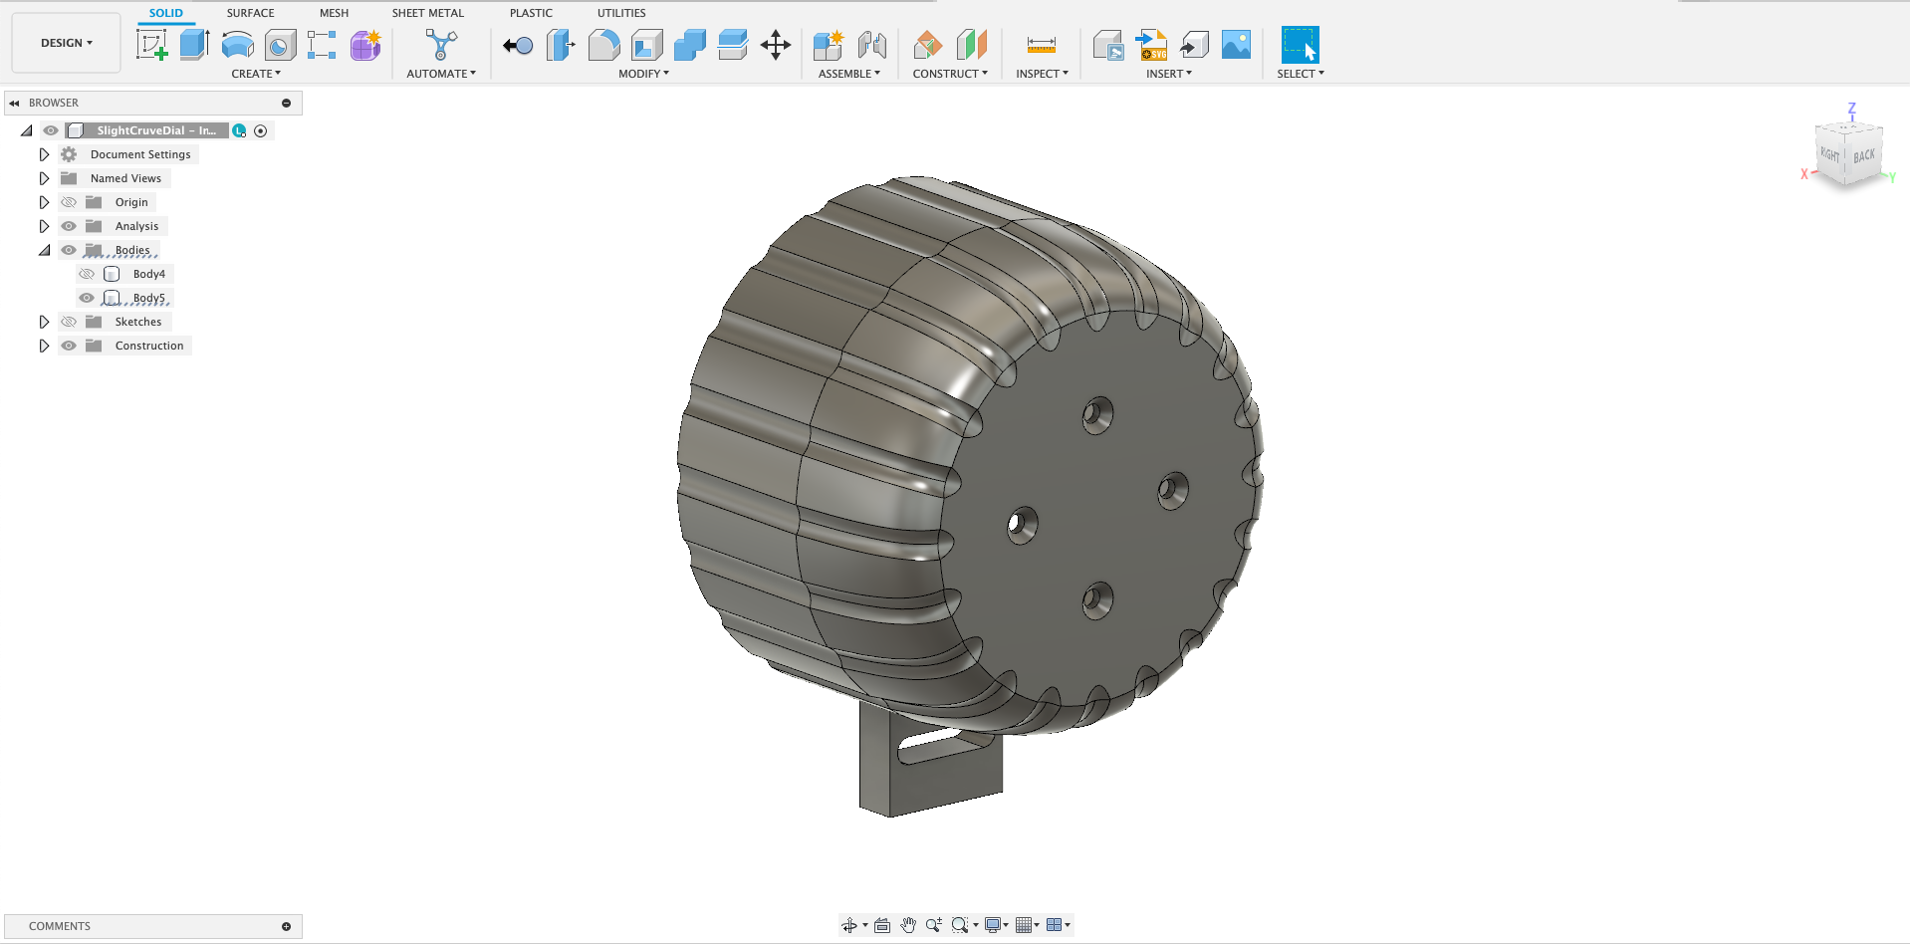
Task: Toggle visibility of the Sketches folder
Action: [68, 321]
